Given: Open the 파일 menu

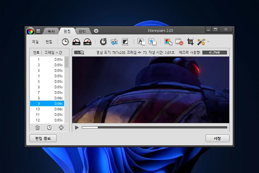Looking at the screenshot, I should tap(35, 42).
